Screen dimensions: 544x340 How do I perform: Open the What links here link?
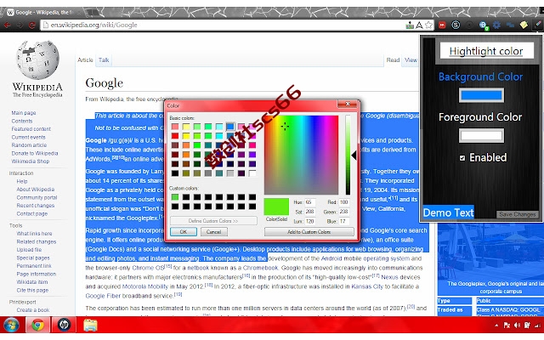tap(34, 234)
